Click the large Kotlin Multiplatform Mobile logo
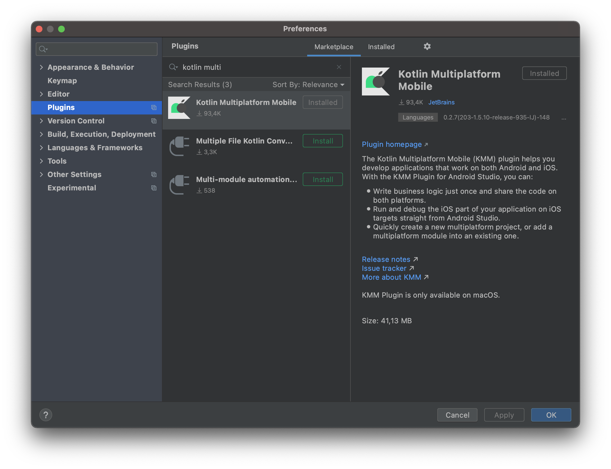 [376, 82]
